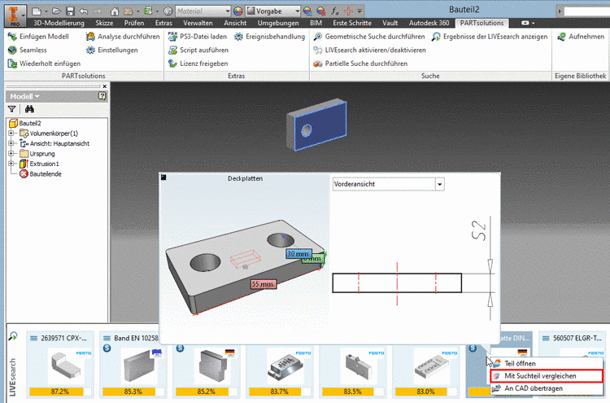This screenshot has width=610, height=403.
Task: Choose An CAD übertragen
Action: 547,388
